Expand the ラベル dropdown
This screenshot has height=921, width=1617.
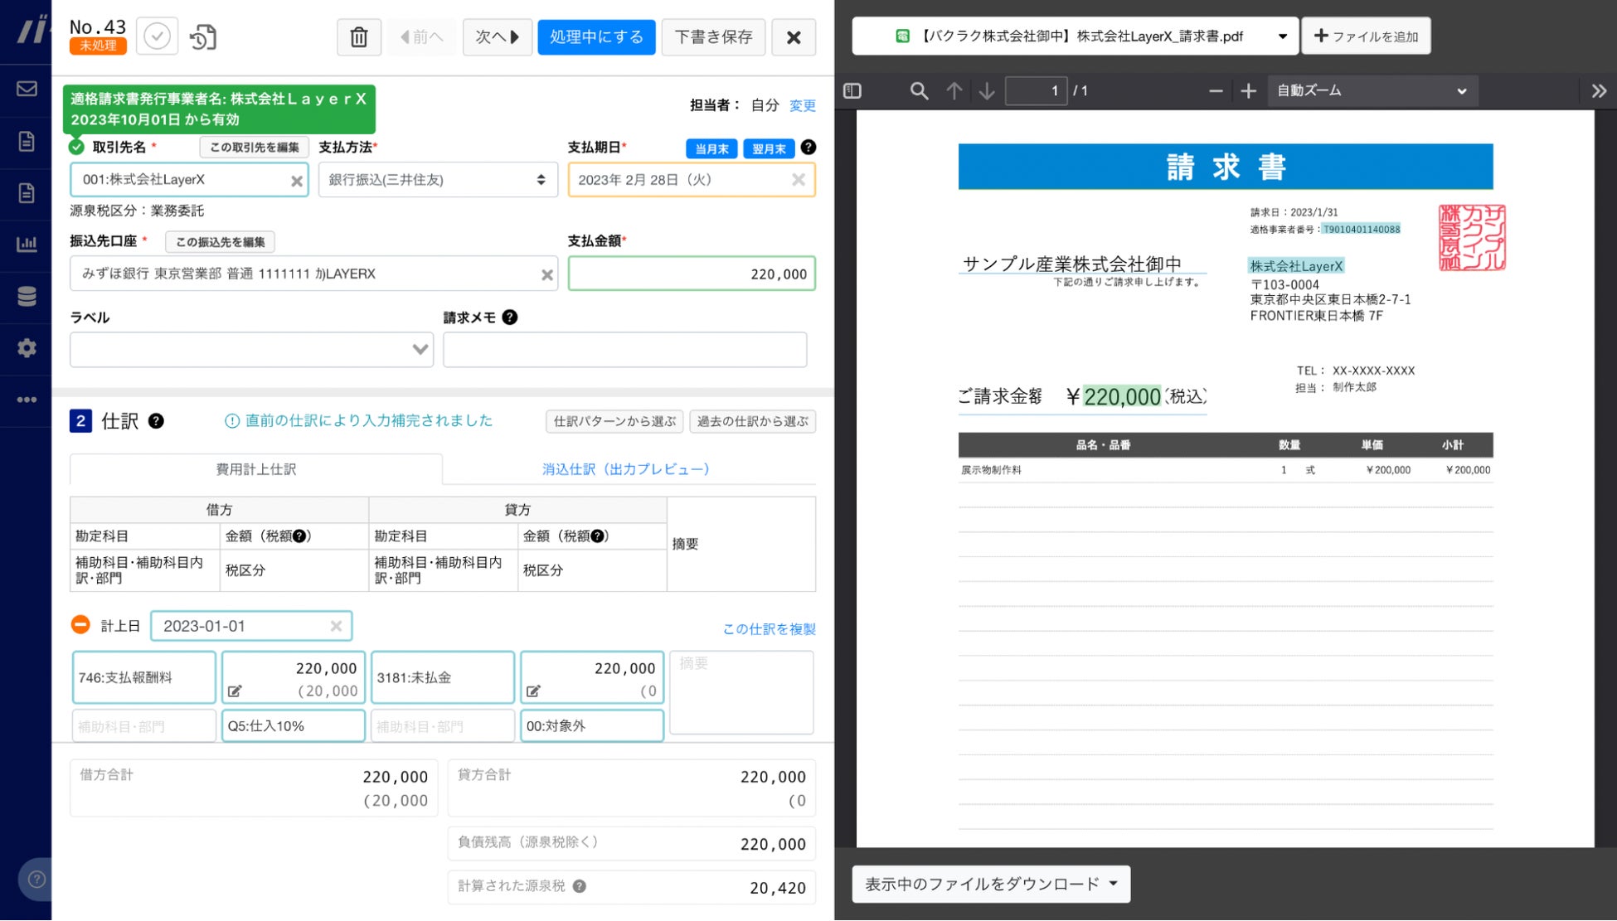[x=251, y=350]
